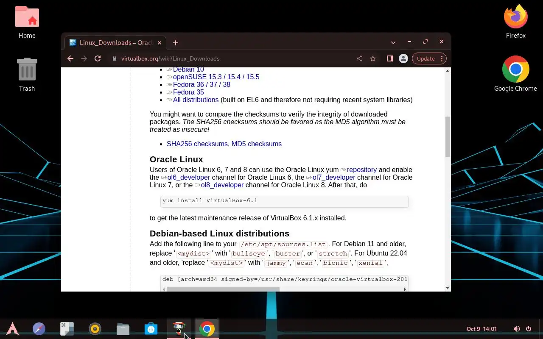The height and width of the screenshot is (339, 543).
Task: Click the 'jammy' code text
Action: (x=276, y=263)
